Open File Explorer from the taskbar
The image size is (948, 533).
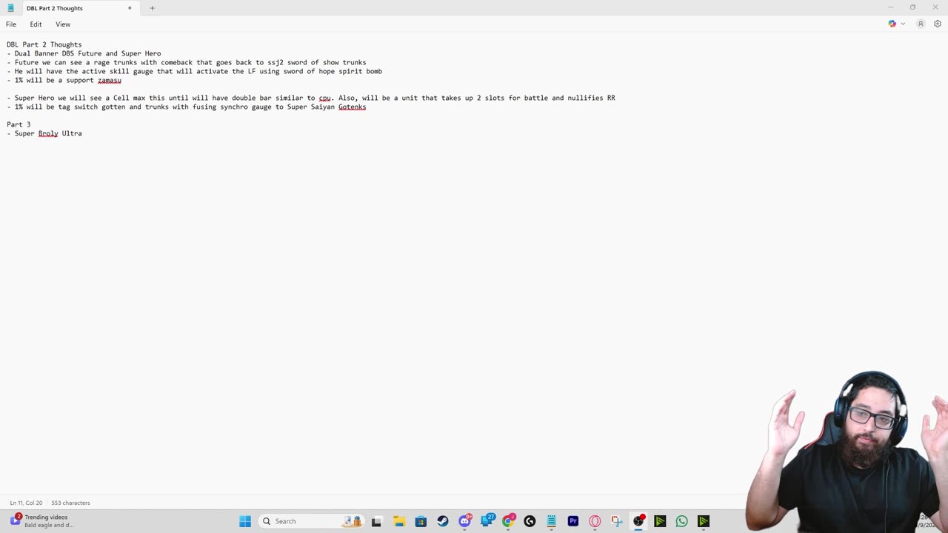pyautogui.click(x=398, y=521)
